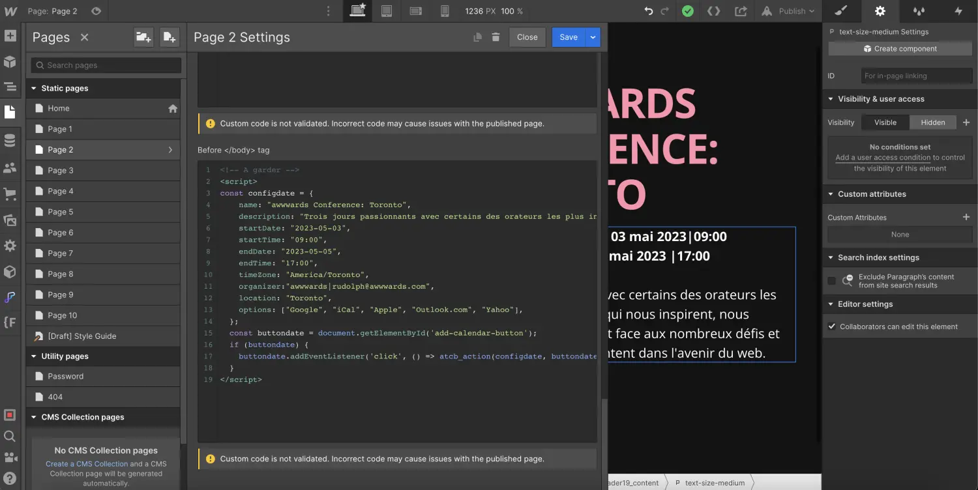Collapse Visibility & user access section
The height and width of the screenshot is (490, 978).
pyautogui.click(x=831, y=99)
